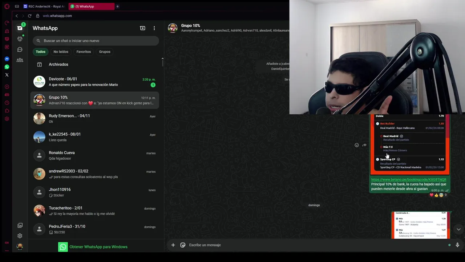
Task: Open the emoji picker in message bar
Action: coord(183,245)
